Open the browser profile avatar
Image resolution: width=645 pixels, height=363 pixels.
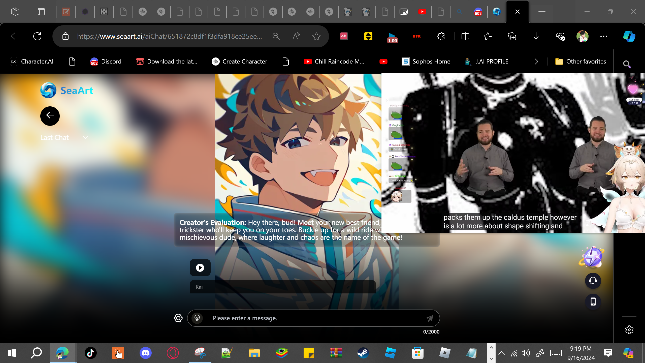pyautogui.click(x=583, y=36)
